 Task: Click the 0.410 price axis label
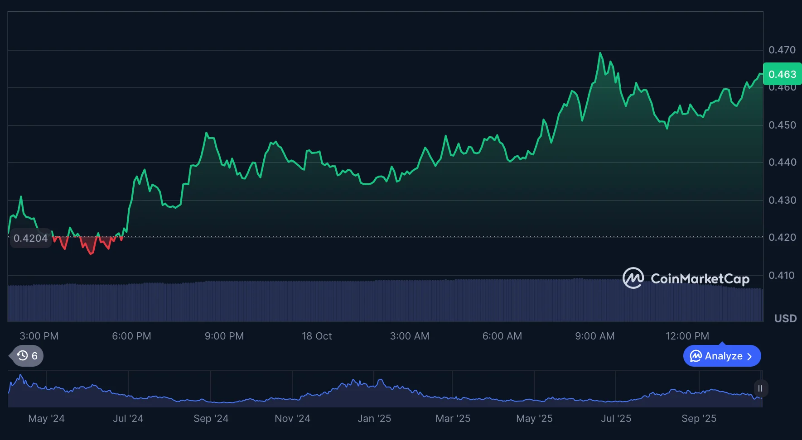coord(782,275)
